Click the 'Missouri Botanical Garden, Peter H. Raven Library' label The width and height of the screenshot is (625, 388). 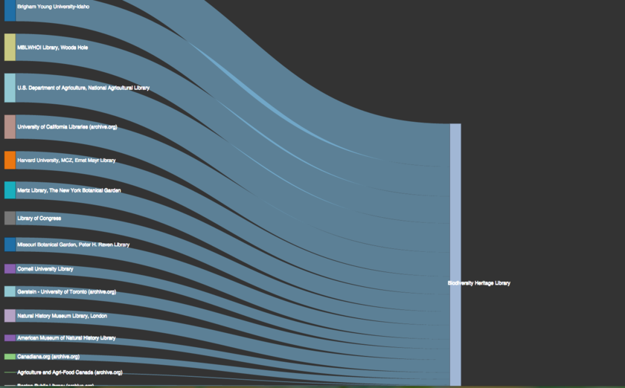point(74,245)
